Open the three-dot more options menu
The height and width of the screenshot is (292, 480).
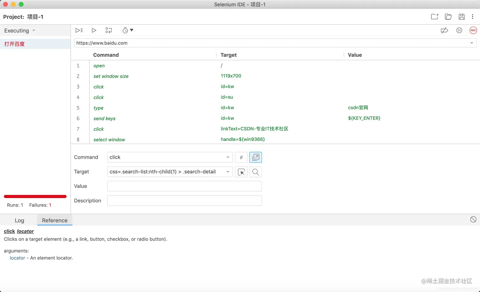tap(472, 17)
